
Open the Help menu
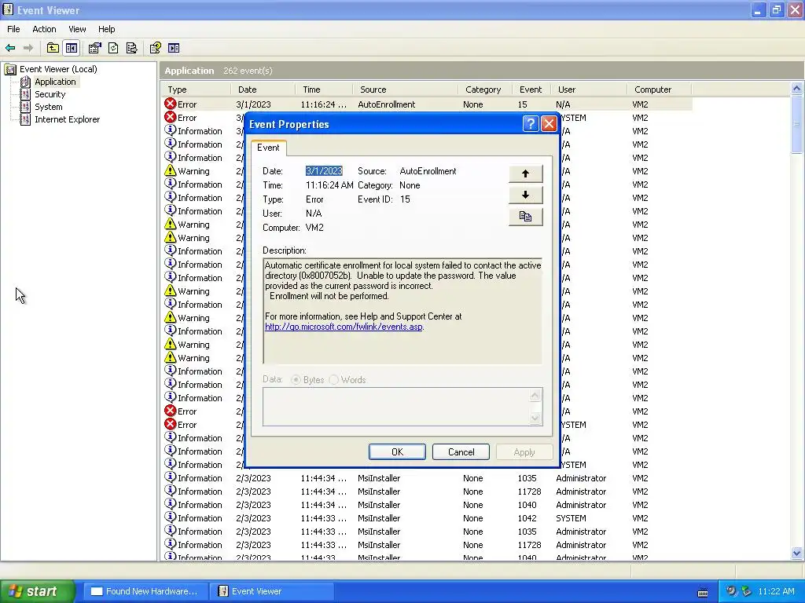coord(107,29)
